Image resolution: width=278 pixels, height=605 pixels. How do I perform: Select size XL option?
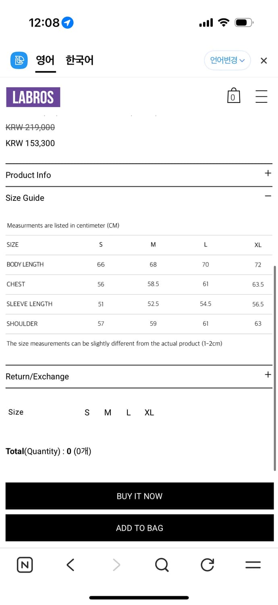(149, 412)
